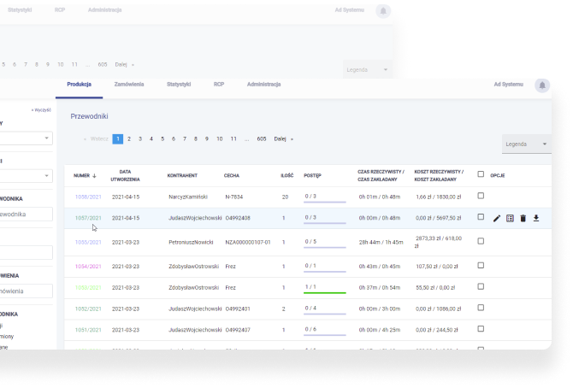Click the Wyczyść clear filters link
The height and width of the screenshot is (388, 573).
coord(41,110)
